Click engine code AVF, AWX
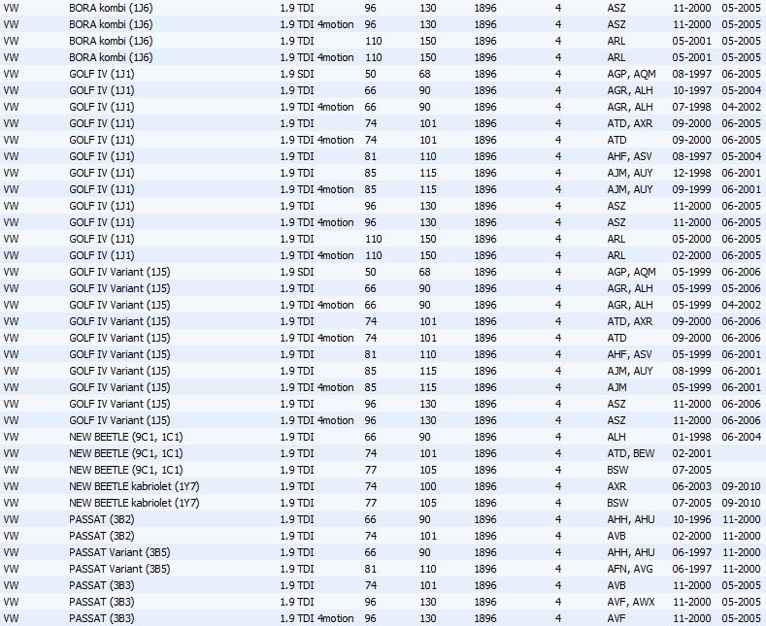The width and height of the screenshot is (766, 626). coord(631,602)
